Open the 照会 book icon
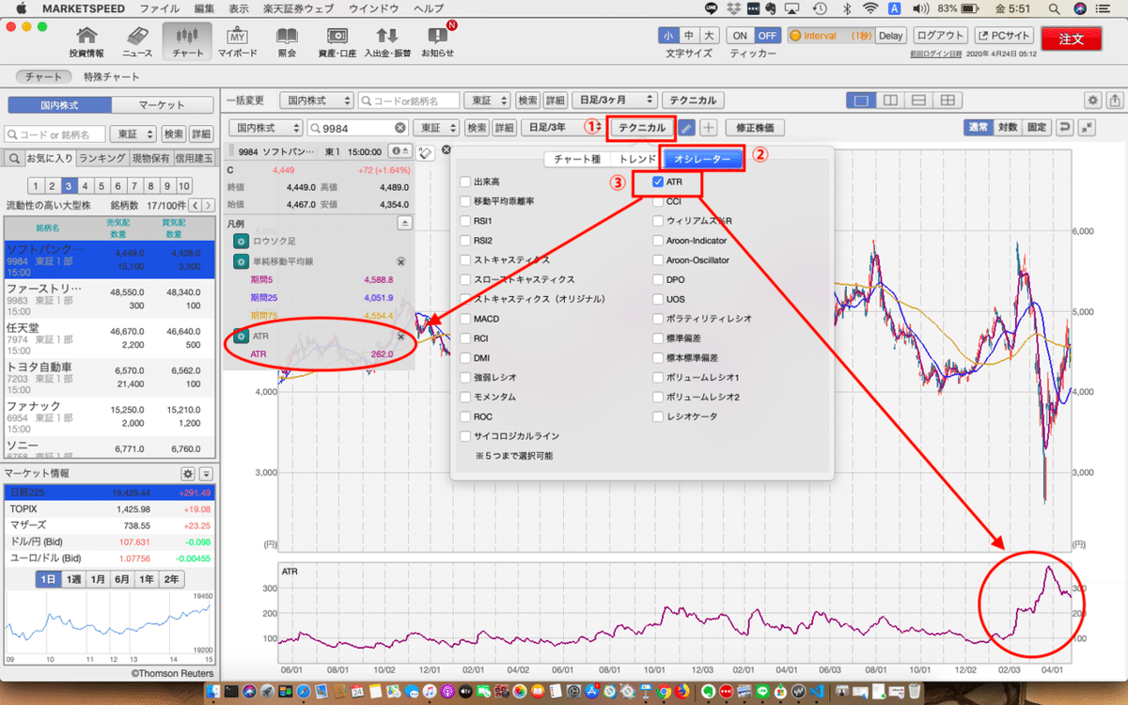Image resolution: width=1128 pixels, height=705 pixels. pyautogui.click(x=287, y=41)
